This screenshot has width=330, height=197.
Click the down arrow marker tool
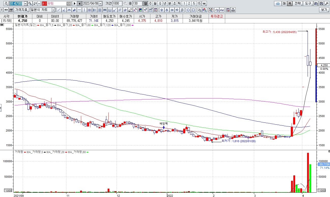coord(167,10)
